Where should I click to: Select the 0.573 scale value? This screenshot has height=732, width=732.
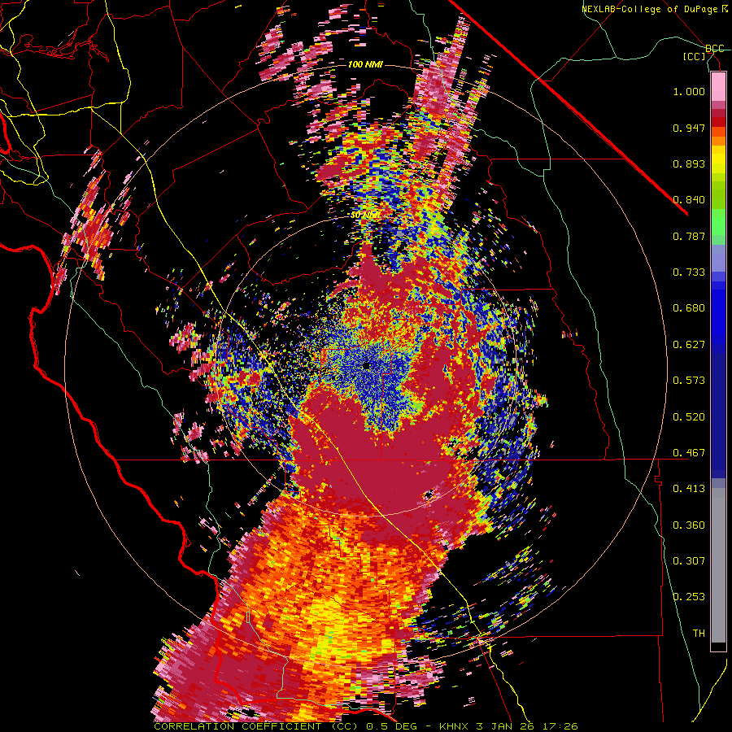689,381
